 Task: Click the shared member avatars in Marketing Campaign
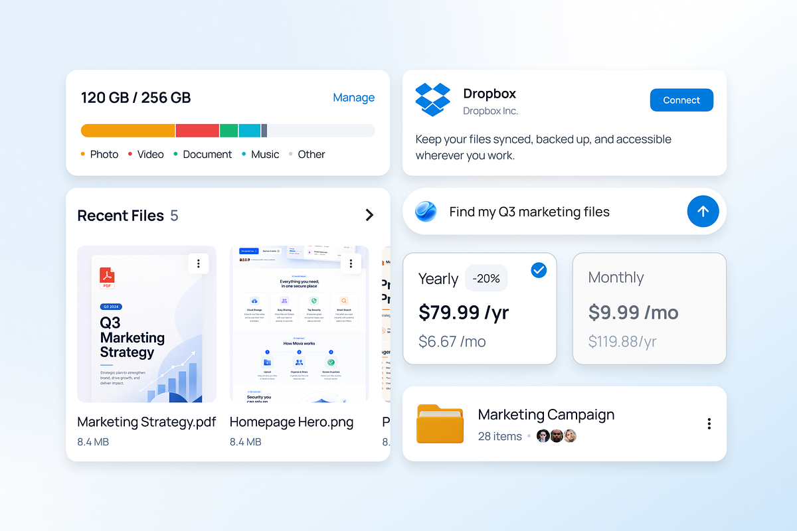point(557,436)
